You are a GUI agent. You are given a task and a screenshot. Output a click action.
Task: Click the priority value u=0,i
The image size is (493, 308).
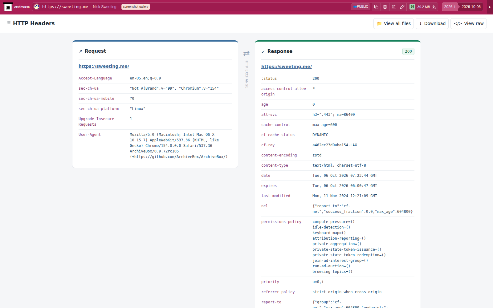[x=318, y=282]
